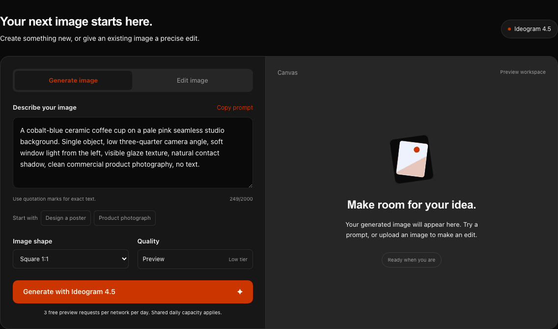The width and height of the screenshot is (558, 329).
Task: Click the sparkle icon on Generate button
Action: pyautogui.click(x=240, y=292)
